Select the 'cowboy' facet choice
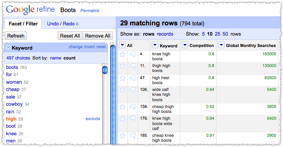The width and height of the screenshot is (283, 147). click(14, 104)
